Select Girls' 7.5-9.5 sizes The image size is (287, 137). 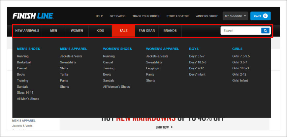pos(241,56)
